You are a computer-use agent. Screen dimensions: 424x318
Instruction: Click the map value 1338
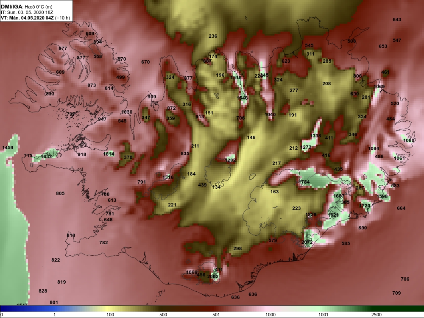tap(315, 136)
